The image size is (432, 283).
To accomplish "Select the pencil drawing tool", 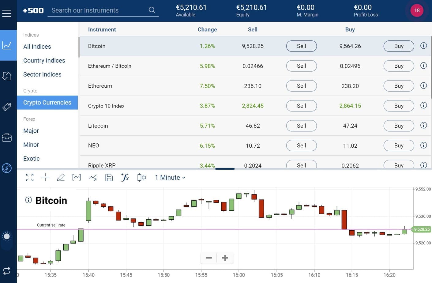I will 61,177.
